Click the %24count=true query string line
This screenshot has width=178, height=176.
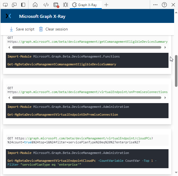[x=74, y=142]
